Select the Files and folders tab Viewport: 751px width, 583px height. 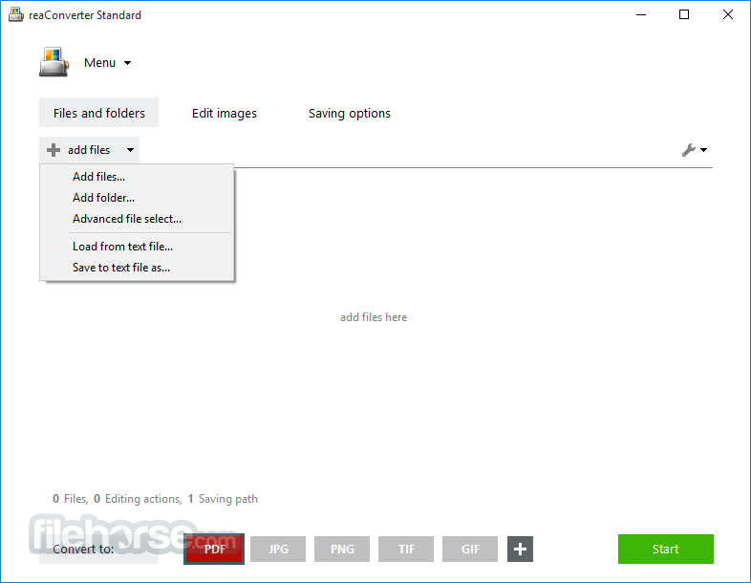[x=98, y=113]
